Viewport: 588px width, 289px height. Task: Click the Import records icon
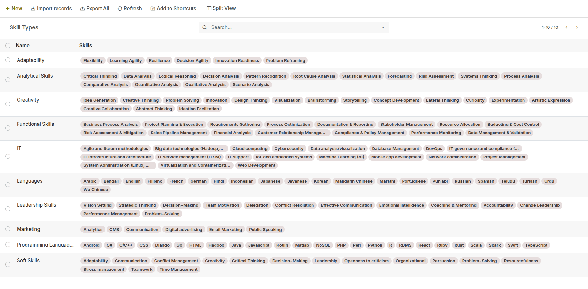click(x=33, y=9)
